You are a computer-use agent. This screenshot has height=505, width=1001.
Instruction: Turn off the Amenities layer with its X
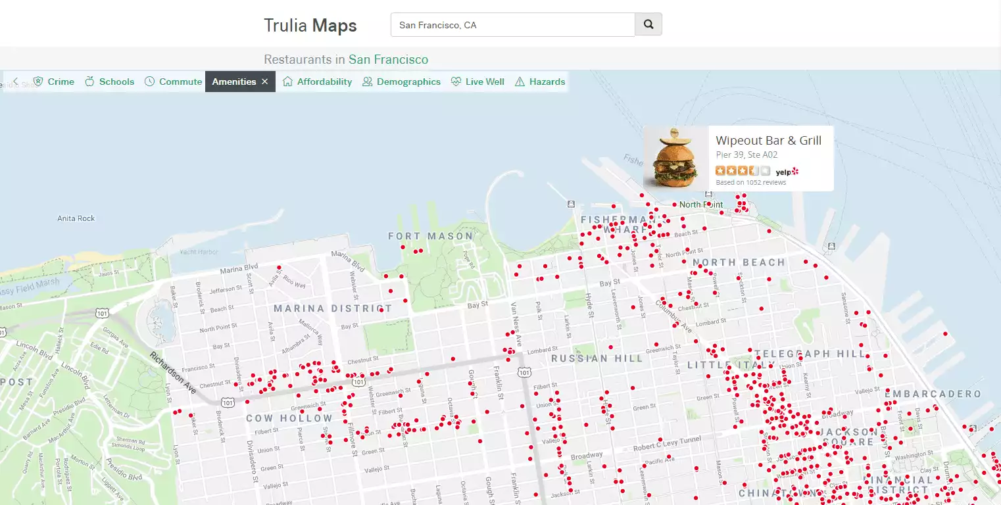tap(264, 82)
